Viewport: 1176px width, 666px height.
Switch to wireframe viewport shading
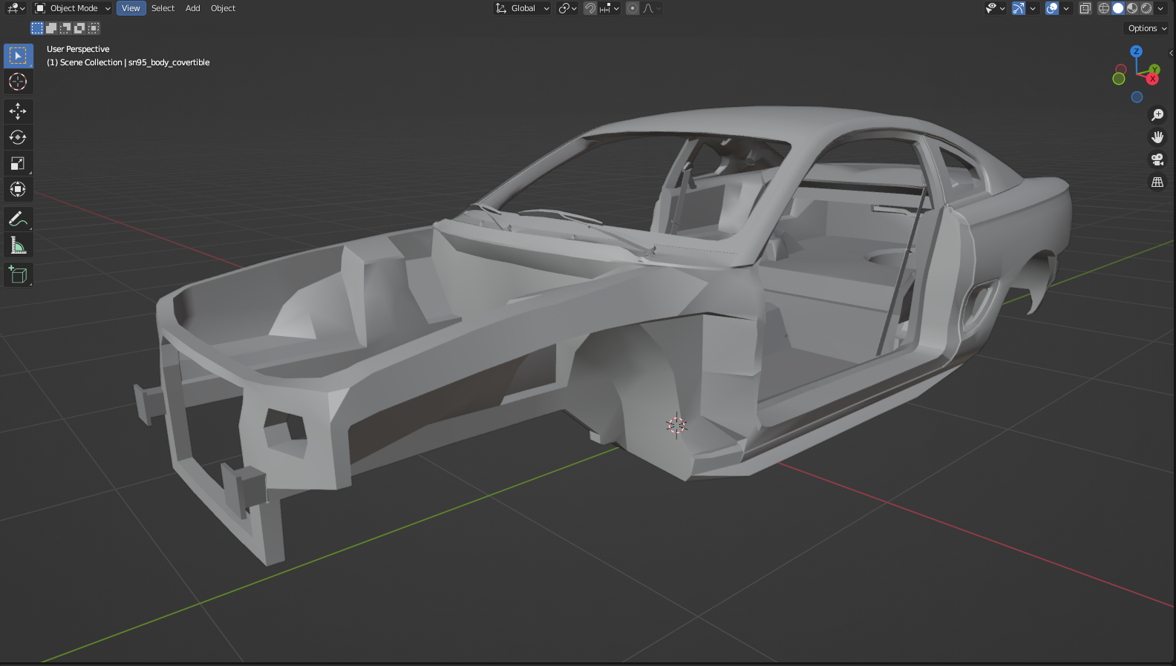pos(1104,8)
